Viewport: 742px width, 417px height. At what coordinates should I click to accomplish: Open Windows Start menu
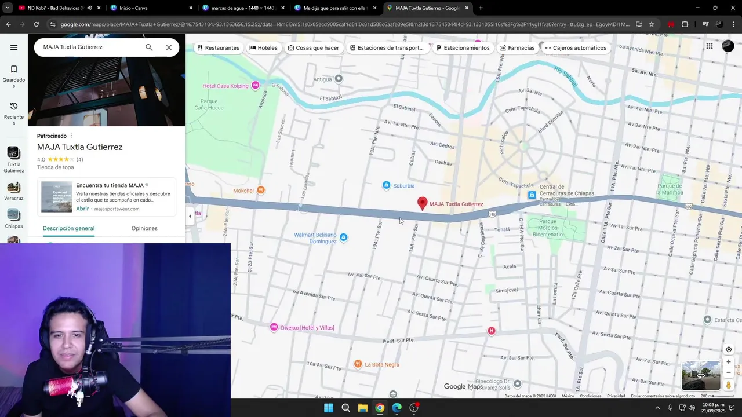click(328, 408)
